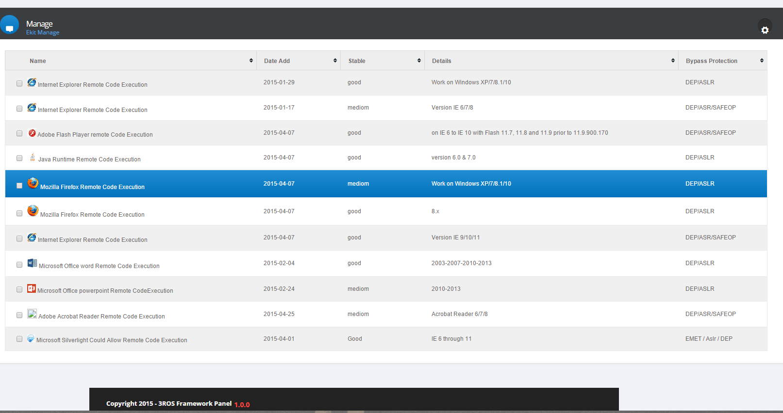Sort by Details column arrow
Viewport: 783px width, 413px height.
click(673, 61)
